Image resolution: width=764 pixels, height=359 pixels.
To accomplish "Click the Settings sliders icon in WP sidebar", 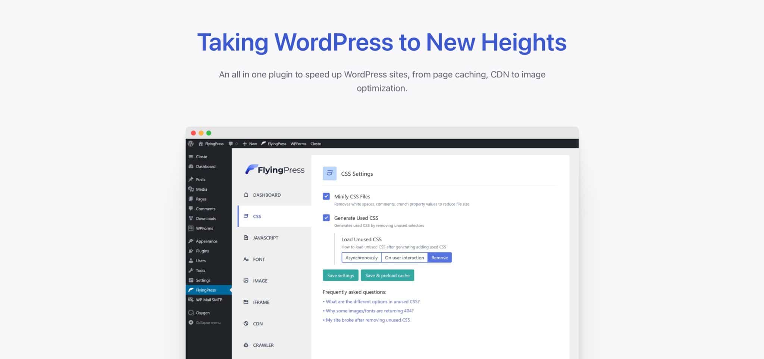I will click(191, 280).
